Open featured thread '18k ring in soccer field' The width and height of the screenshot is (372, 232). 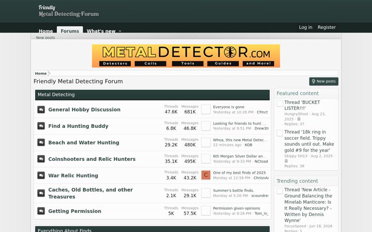coord(309,141)
